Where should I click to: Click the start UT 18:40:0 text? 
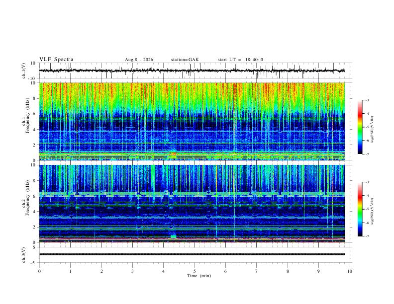(x=240, y=60)
